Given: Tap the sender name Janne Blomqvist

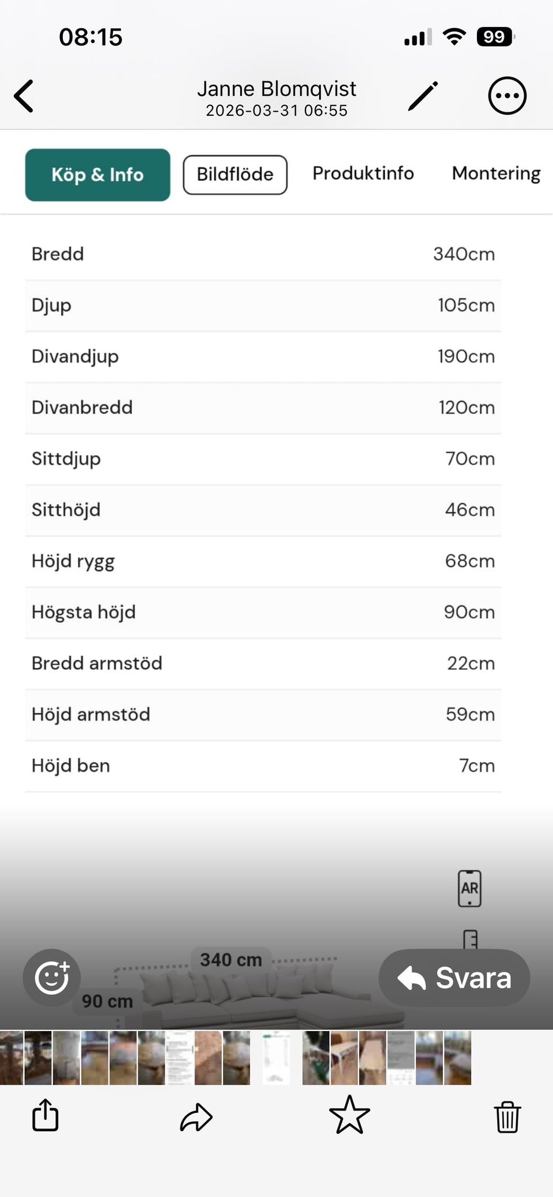Looking at the screenshot, I should tap(276, 89).
